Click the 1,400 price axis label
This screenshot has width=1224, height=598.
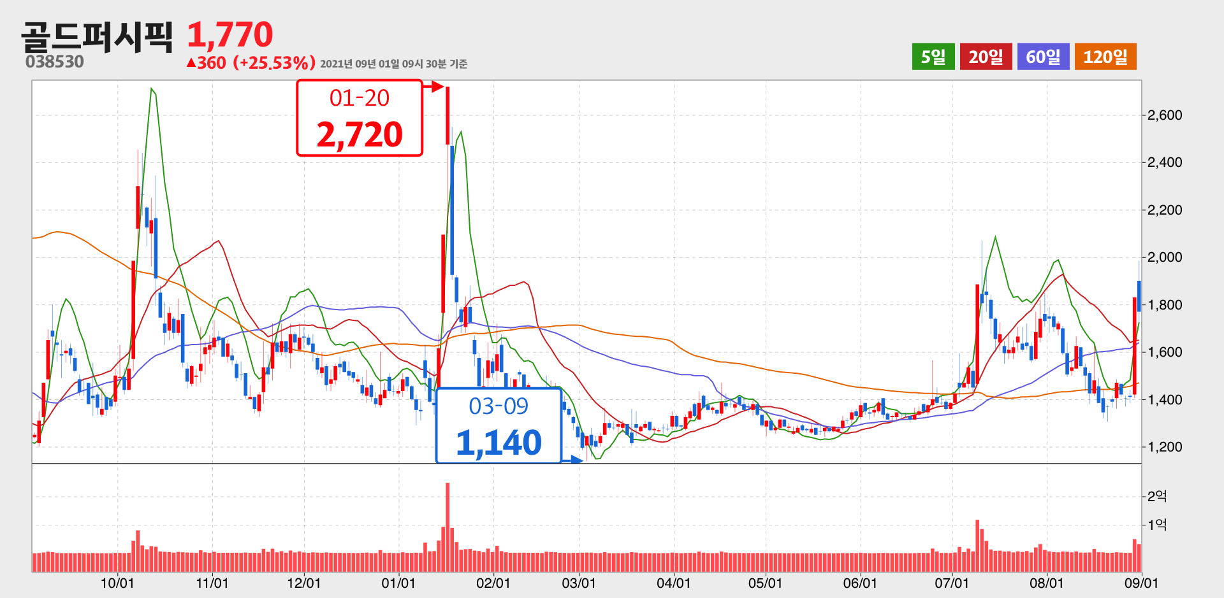[x=1165, y=400]
